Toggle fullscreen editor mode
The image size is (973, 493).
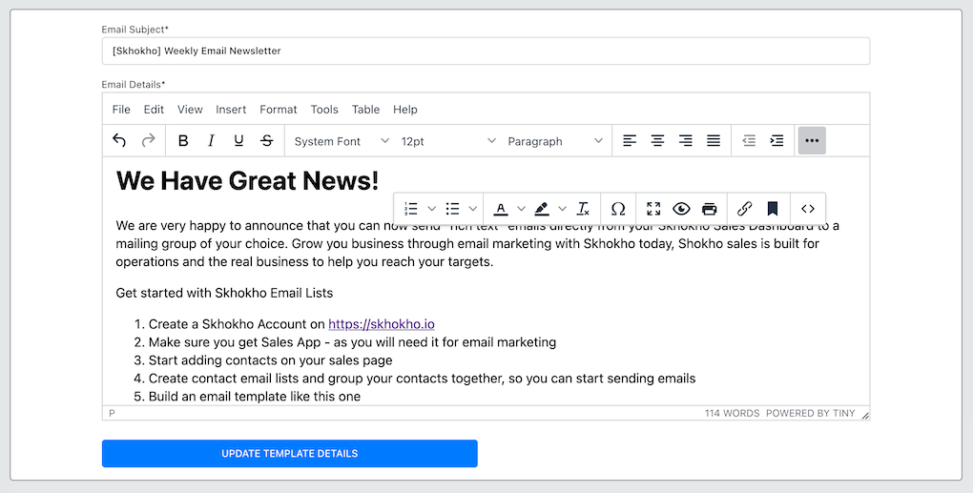pyautogui.click(x=653, y=209)
